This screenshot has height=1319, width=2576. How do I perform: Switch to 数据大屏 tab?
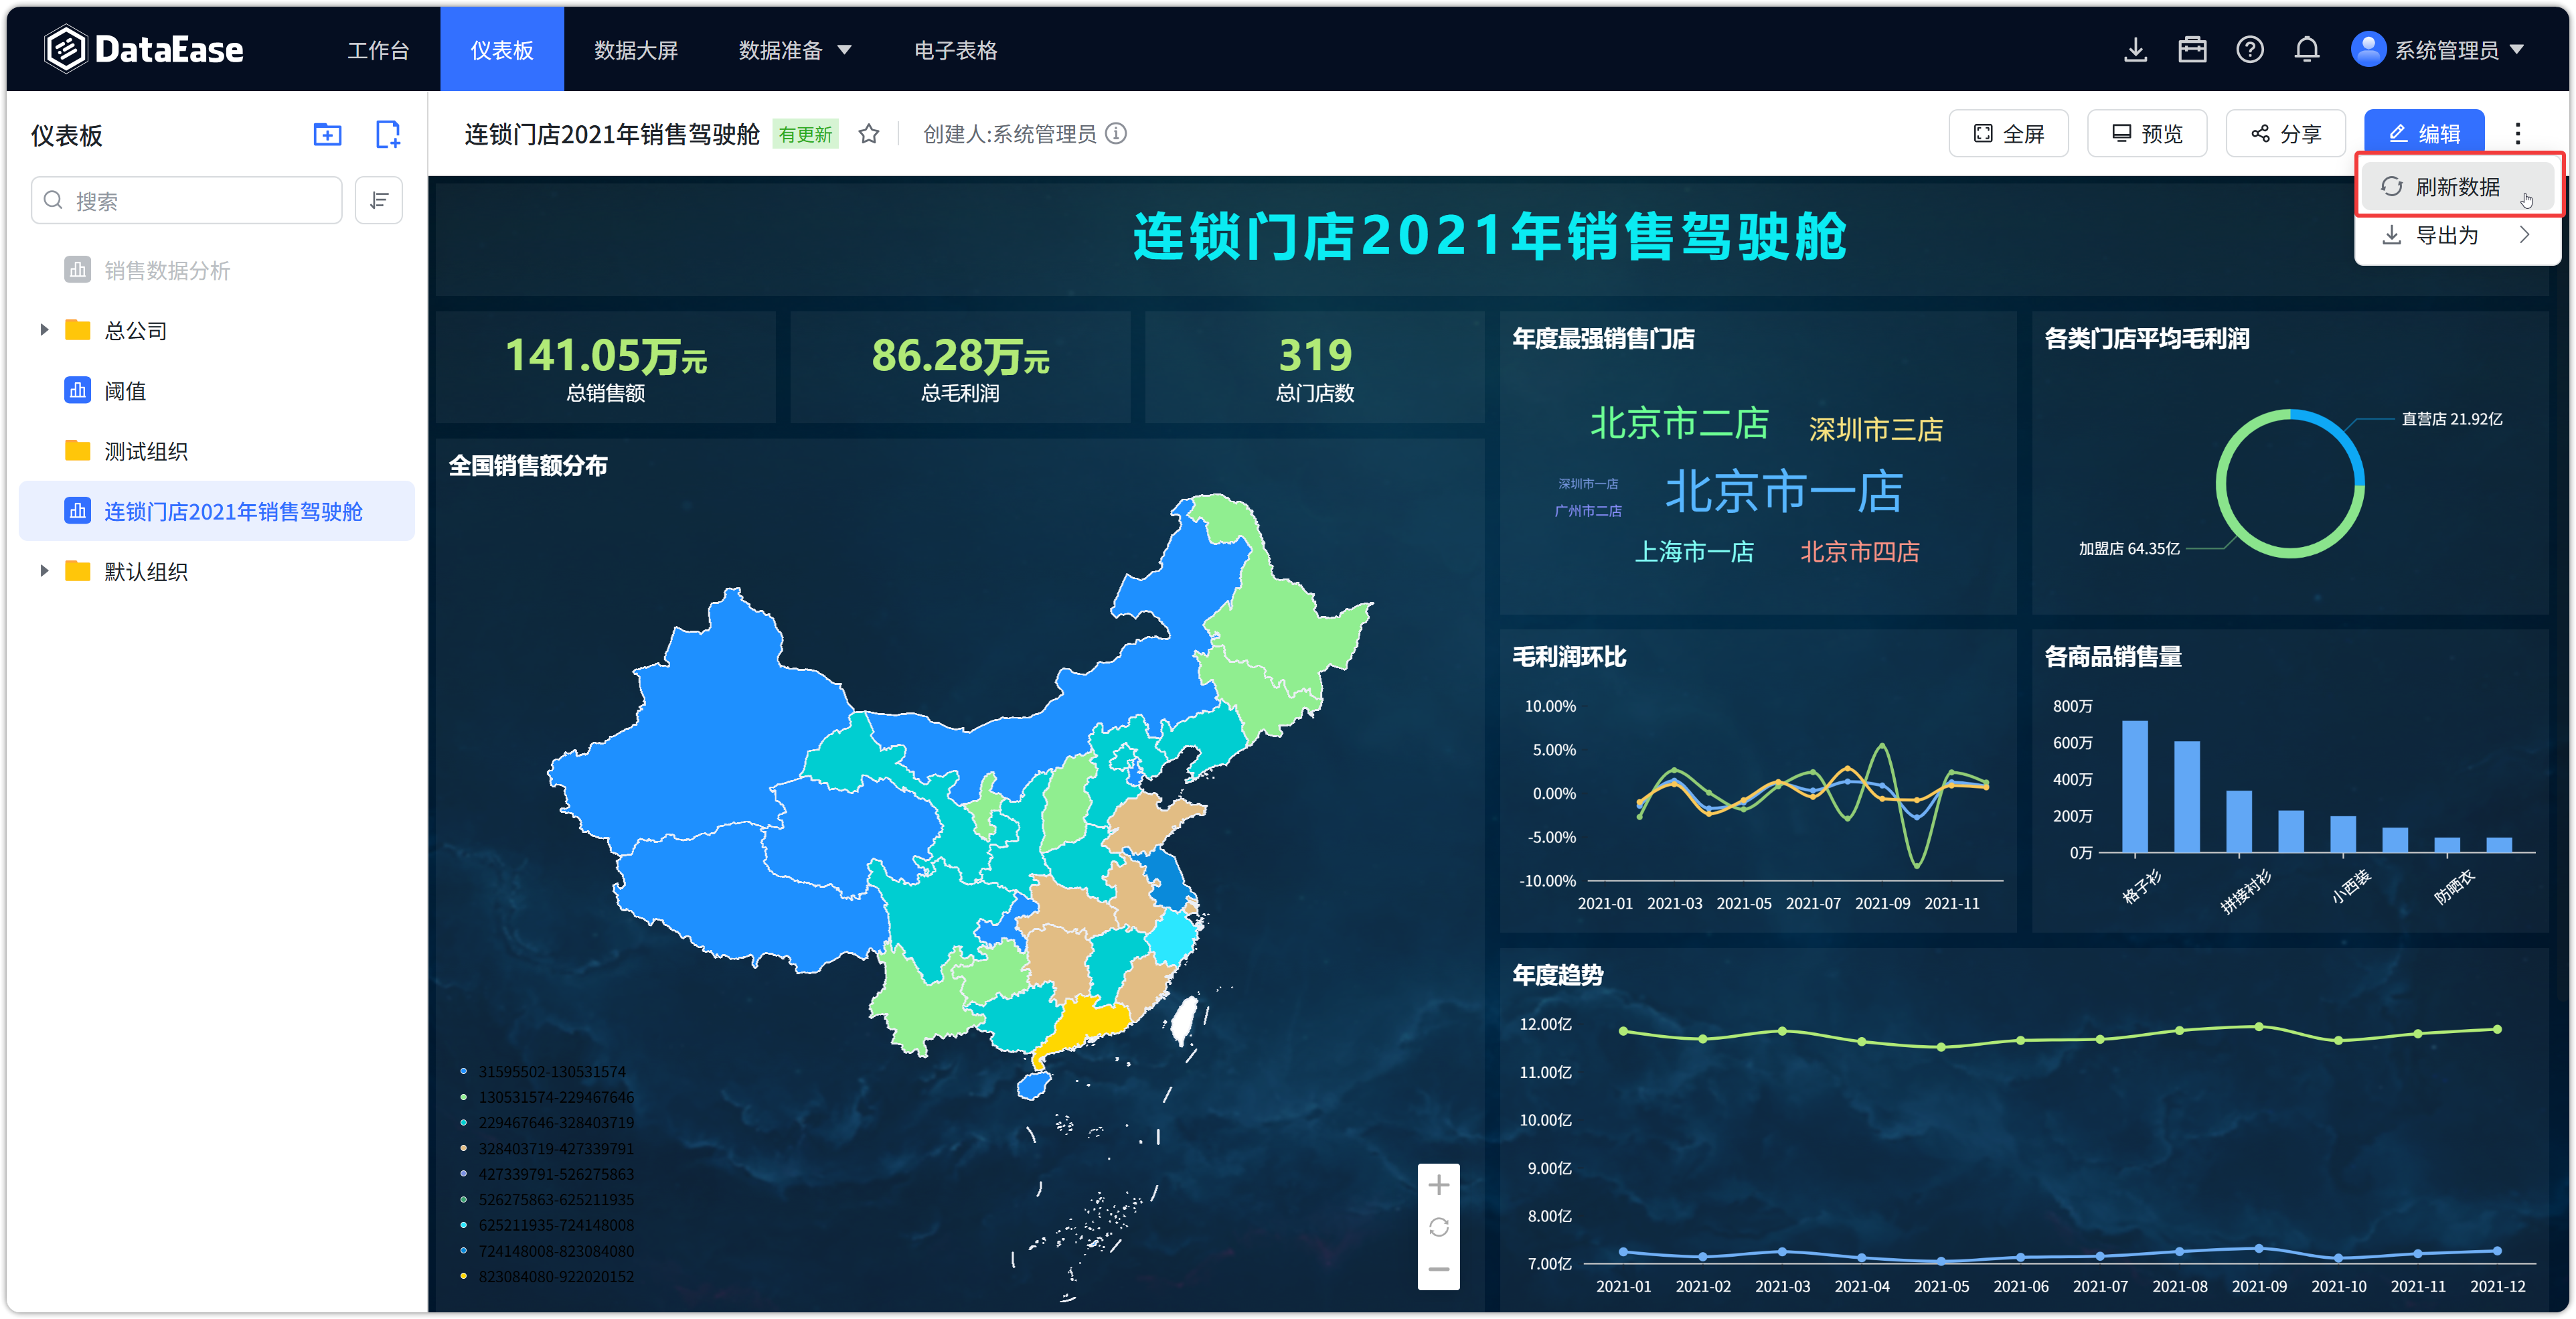click(x=636, y=50)
